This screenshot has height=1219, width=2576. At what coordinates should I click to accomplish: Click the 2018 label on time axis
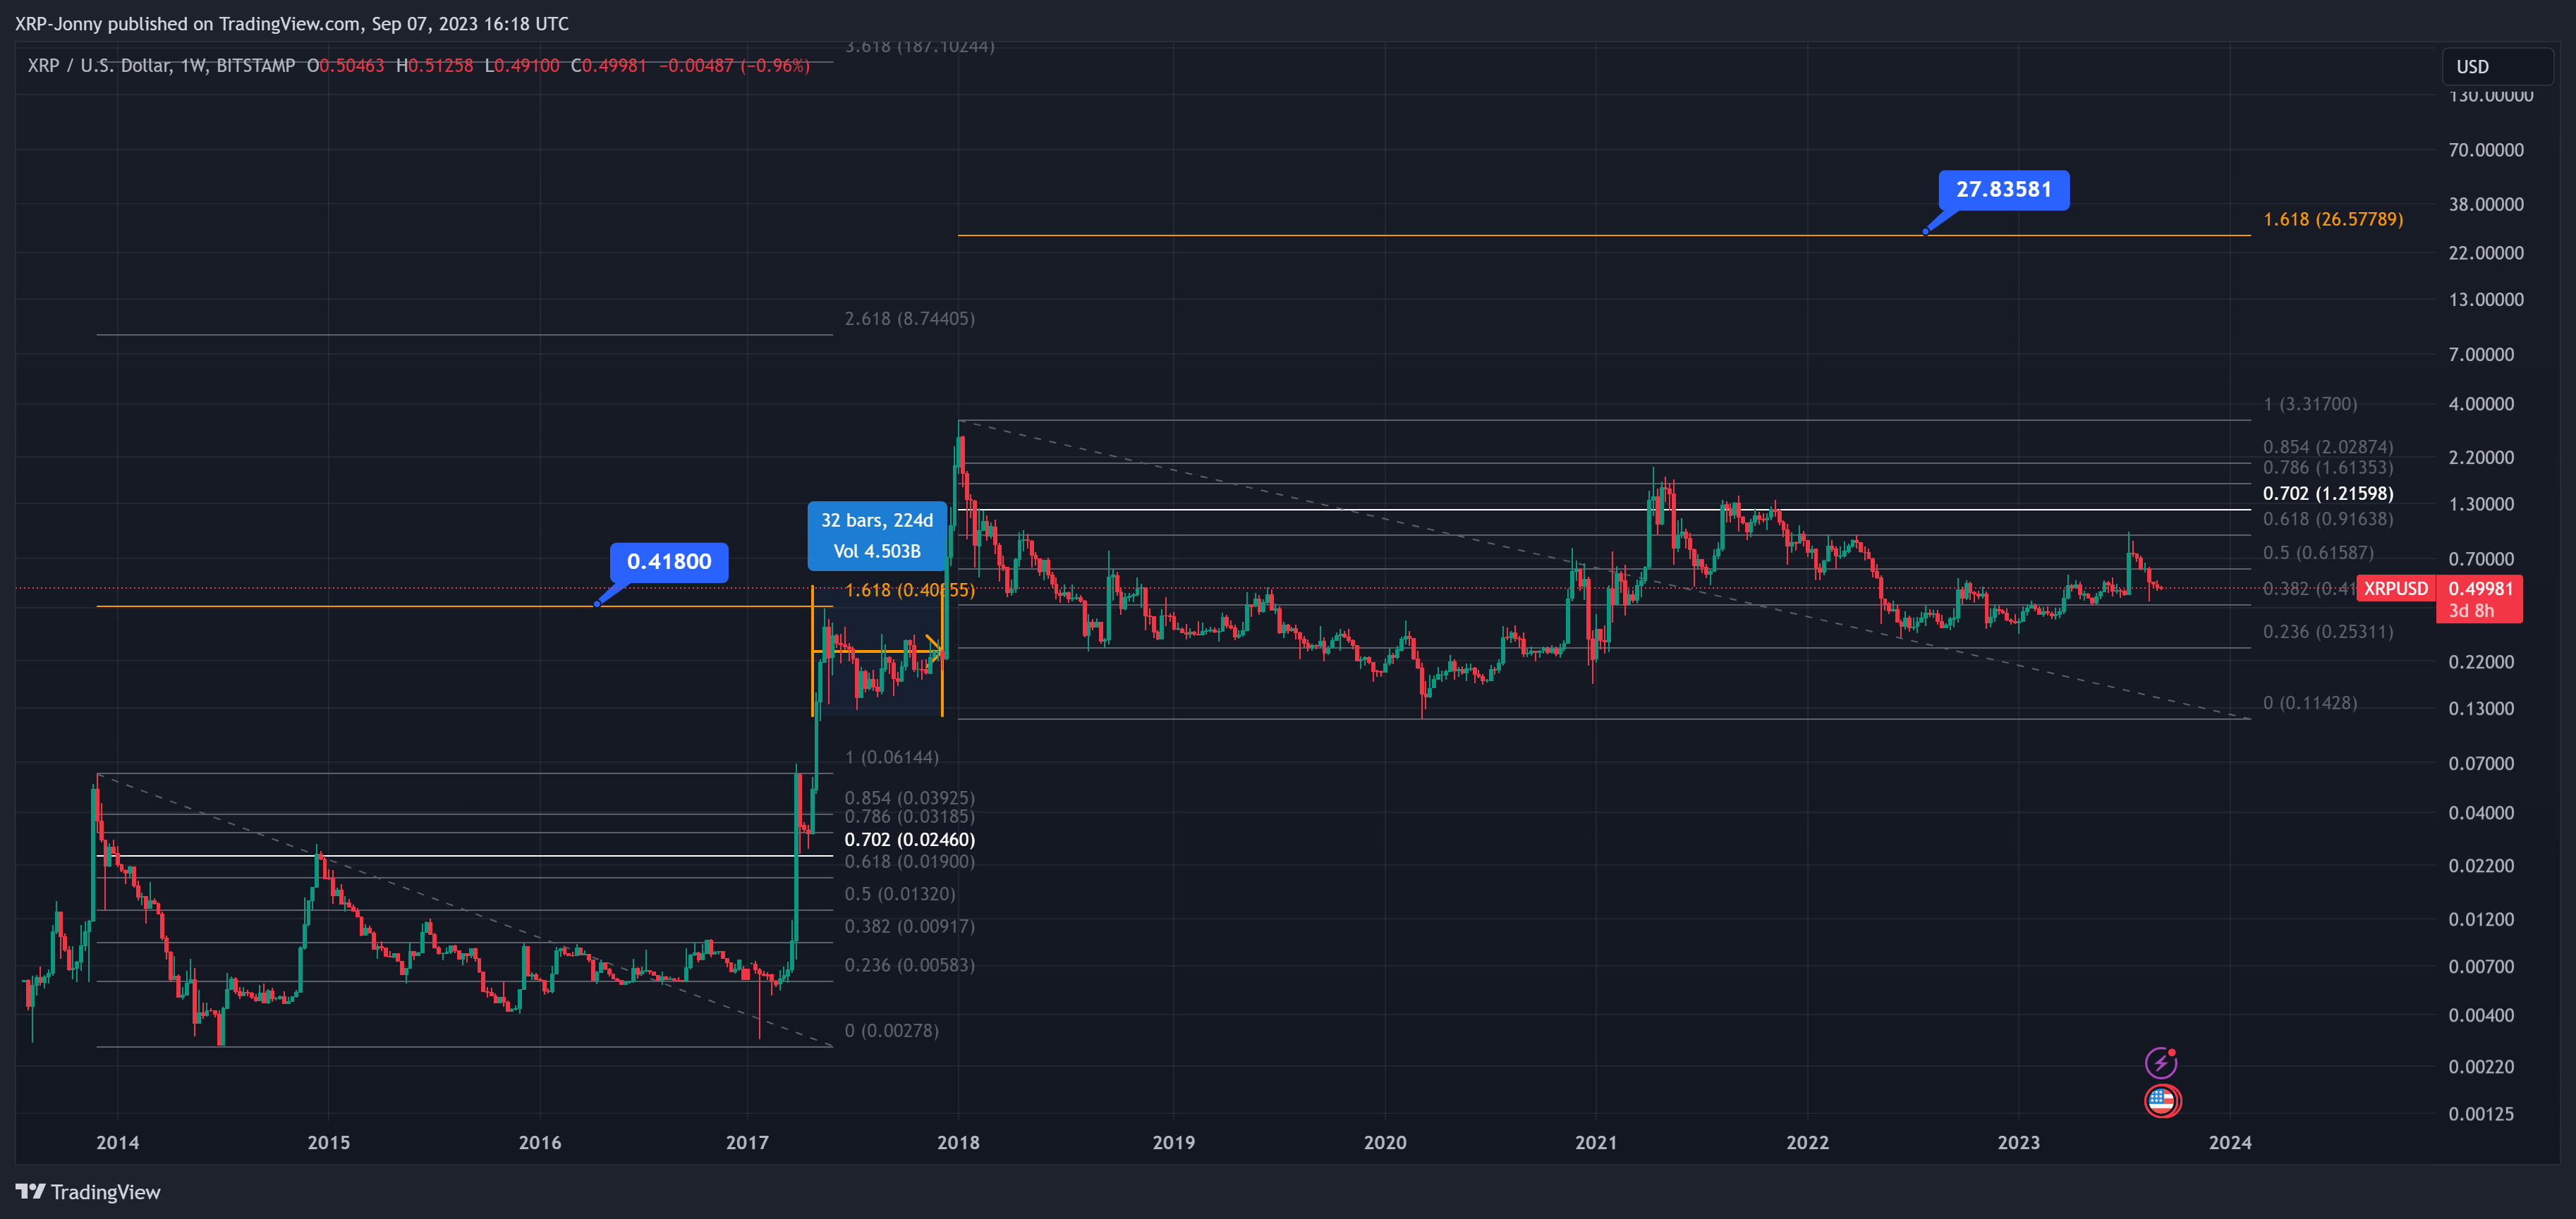[958, 1142]
